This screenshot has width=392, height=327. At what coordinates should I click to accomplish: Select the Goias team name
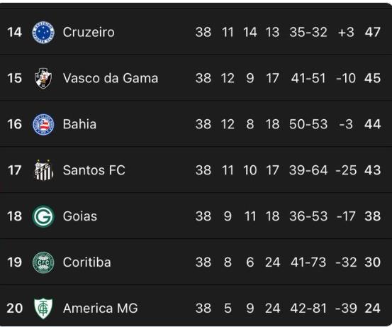point(80,216)
